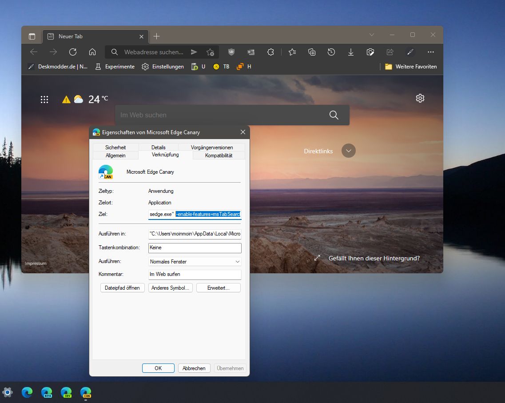The height and width of the screenshot is (403, 505).
Task: Click the Erweitert... button
Action: coord(219,287)
